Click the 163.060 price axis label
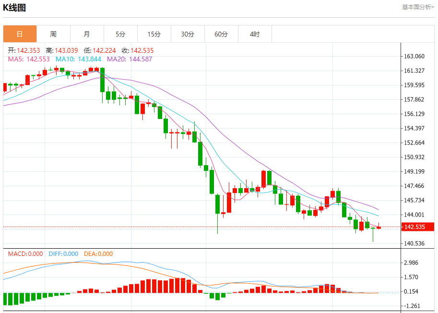Image resolution: width=438 pixels, height=313 pixels. (414, 57)
